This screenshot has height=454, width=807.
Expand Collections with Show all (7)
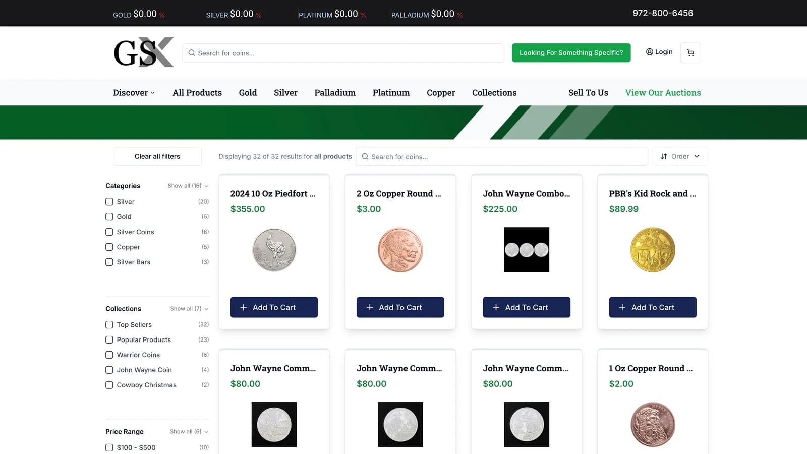(189, 309)
